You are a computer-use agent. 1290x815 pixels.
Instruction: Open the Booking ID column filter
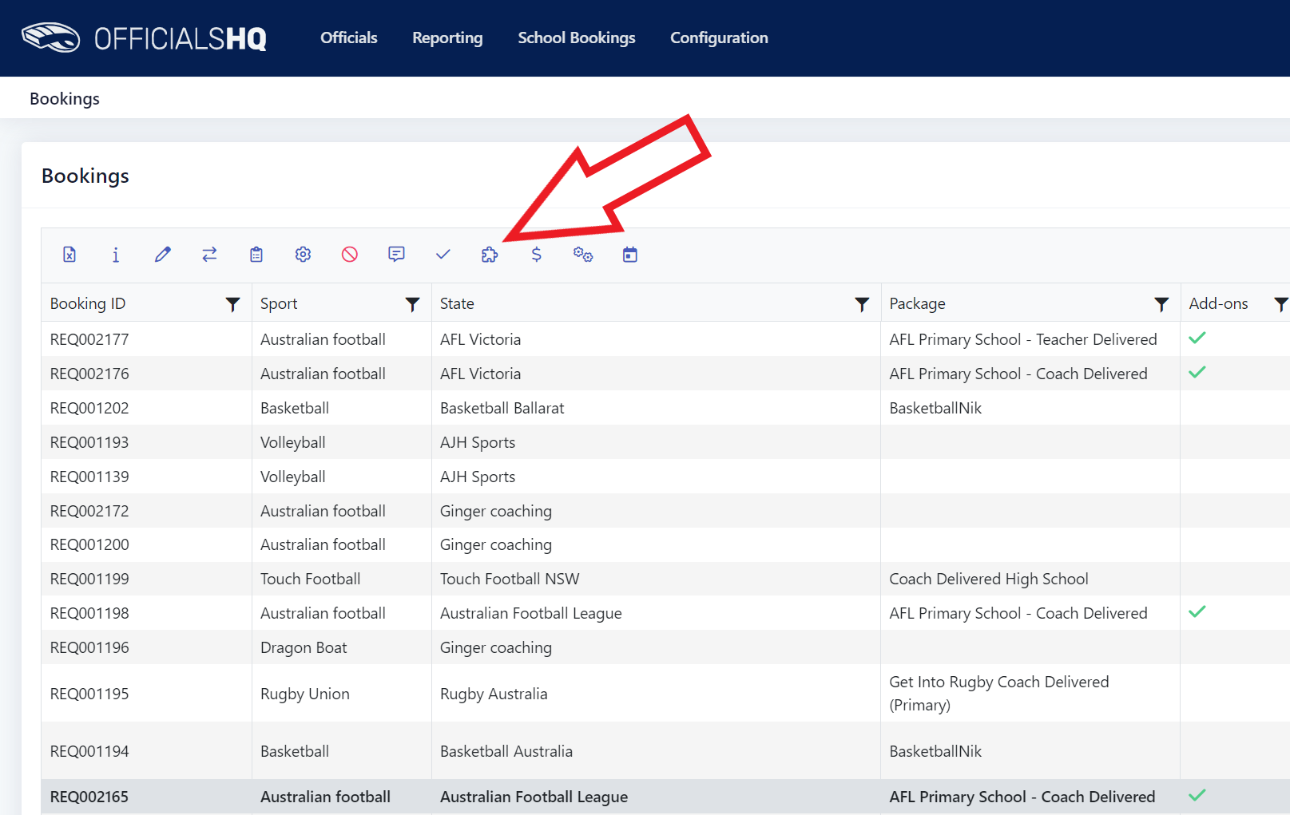tap(232, 304)
